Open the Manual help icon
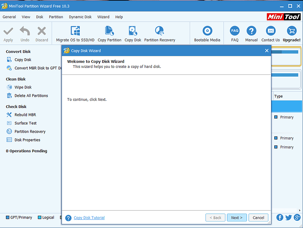Viewport: 303px width, 228px height. [x=252, y=31]
